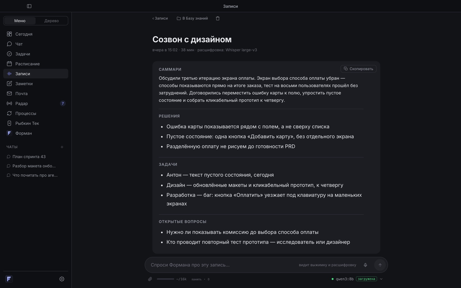461x288 pixels.
Task: Switch sidebar to Меню view
Action: (20, 21)
